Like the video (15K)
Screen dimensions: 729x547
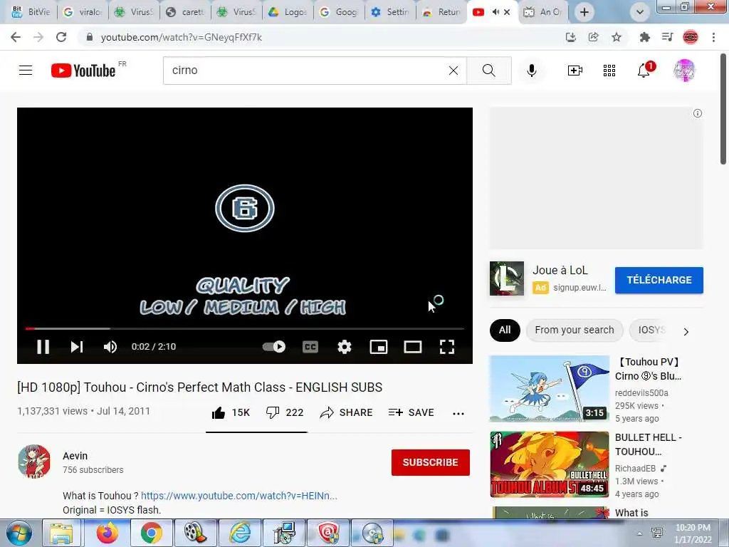(x=231, y=412)
